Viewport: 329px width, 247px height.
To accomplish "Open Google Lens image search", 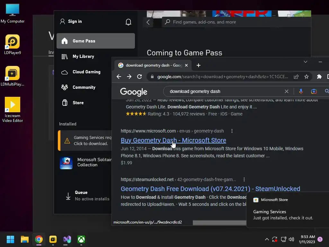I will [314, 91].
